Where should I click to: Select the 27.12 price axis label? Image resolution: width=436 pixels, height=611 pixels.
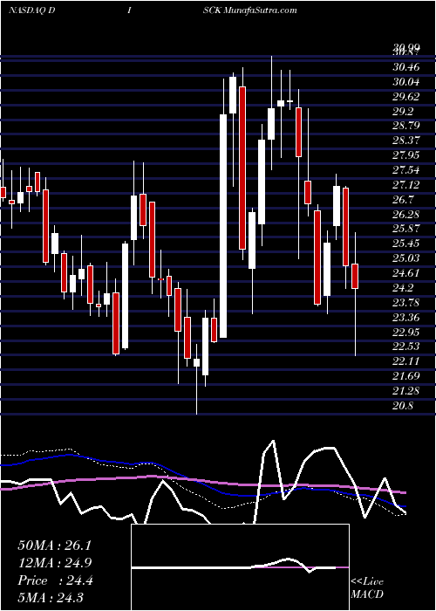coord(406,185)
